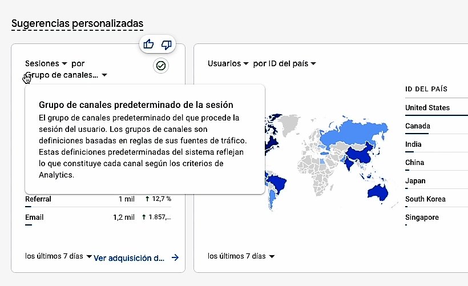The image size is (468, 286).
Task: Open the Ver adquisición d... link
Action: tap(129, 258)
